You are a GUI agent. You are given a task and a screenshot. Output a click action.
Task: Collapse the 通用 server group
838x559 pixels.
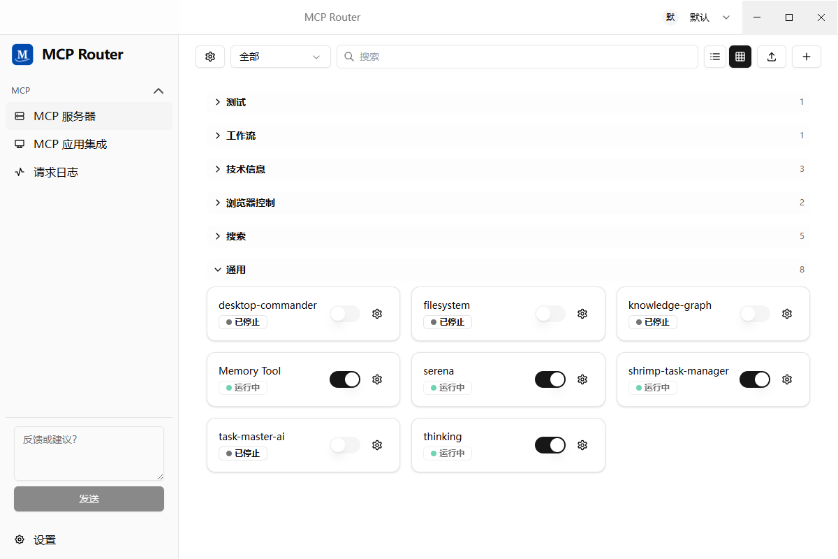point(509,270)
